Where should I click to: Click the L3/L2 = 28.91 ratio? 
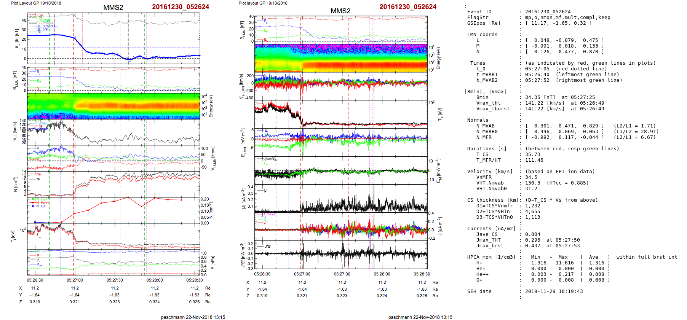(636, 132)
